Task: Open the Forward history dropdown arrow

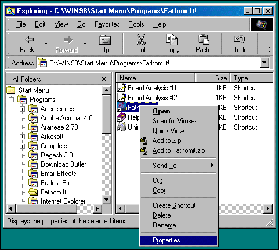Action: 85,43
